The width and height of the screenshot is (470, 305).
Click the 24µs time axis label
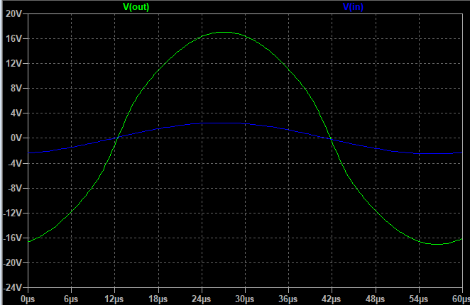(202, 299)
